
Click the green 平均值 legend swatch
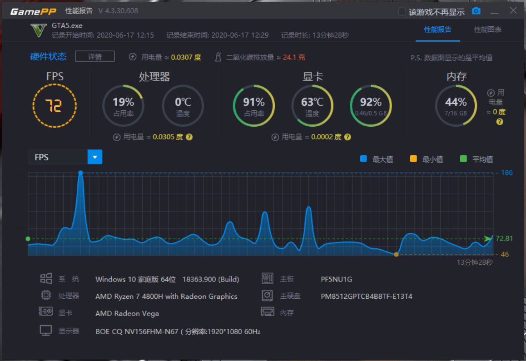tap(463, 158)
